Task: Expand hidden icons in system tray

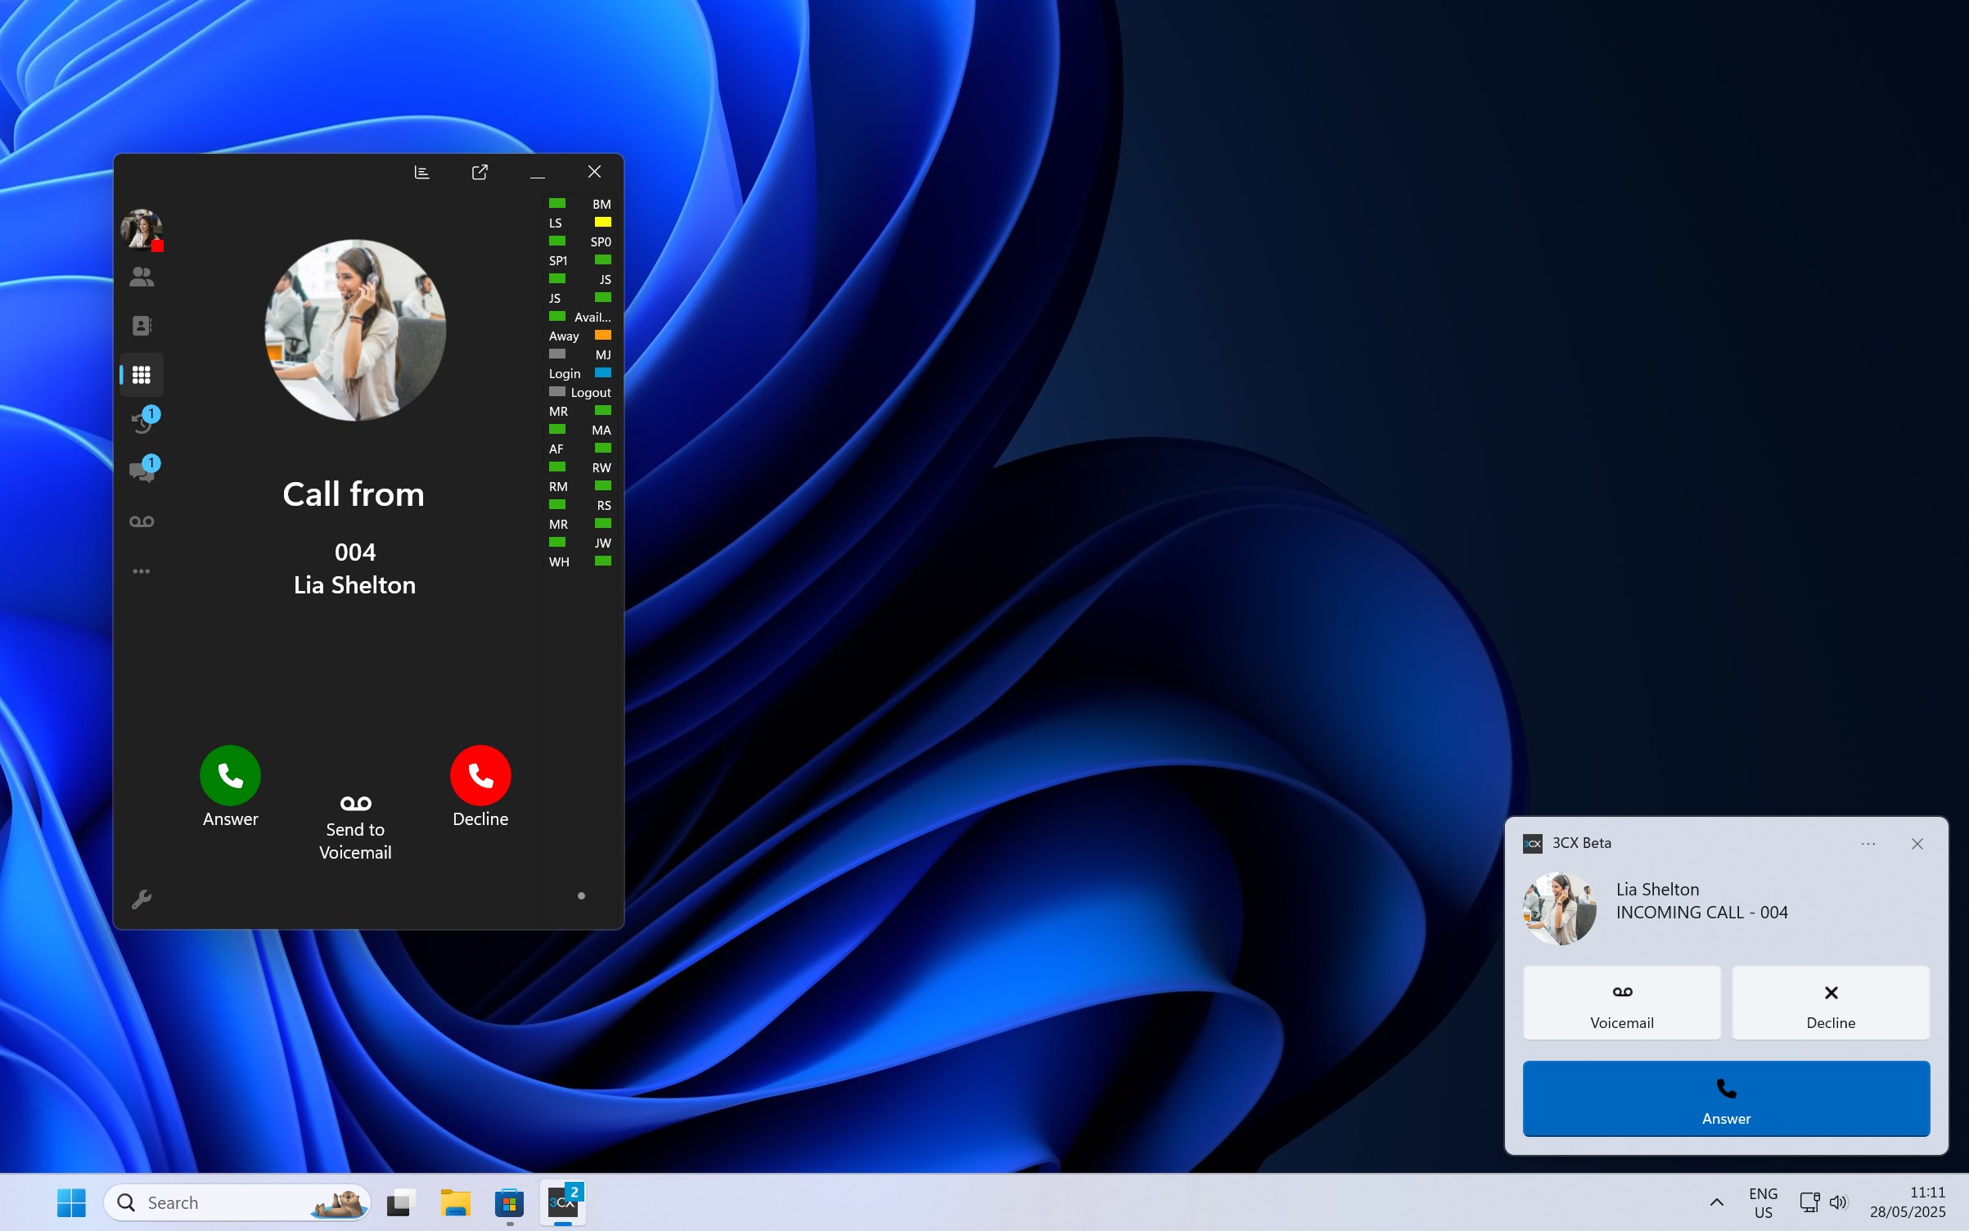Action: coord(1716,1202)
